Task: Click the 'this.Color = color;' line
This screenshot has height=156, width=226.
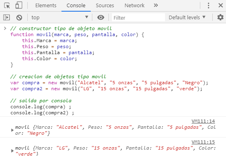Action: click(49, 59)
